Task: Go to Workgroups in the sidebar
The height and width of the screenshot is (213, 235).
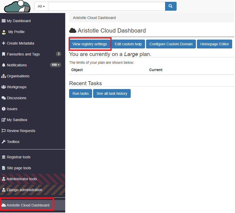Action: point(16,87)
